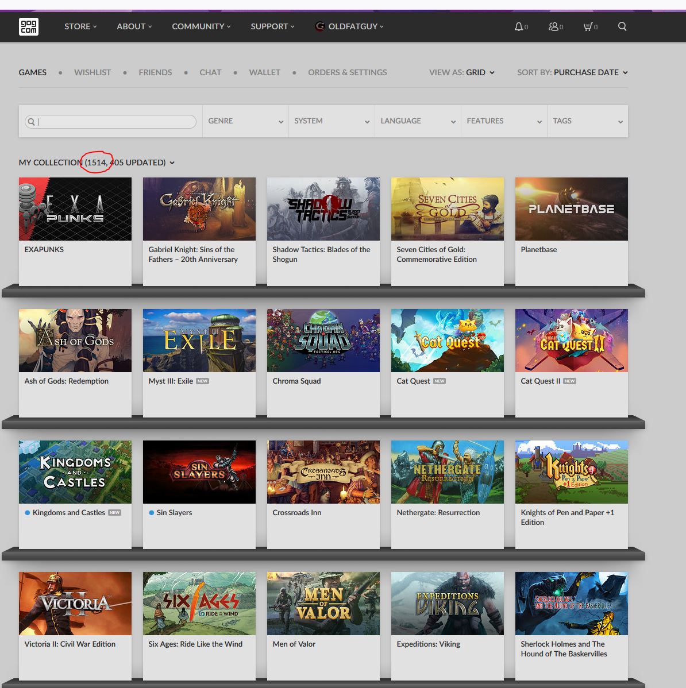The height and width of the screenshot is (688, 686).
Task: Select the GAMES tab
Action: click(x=33, y=72)
